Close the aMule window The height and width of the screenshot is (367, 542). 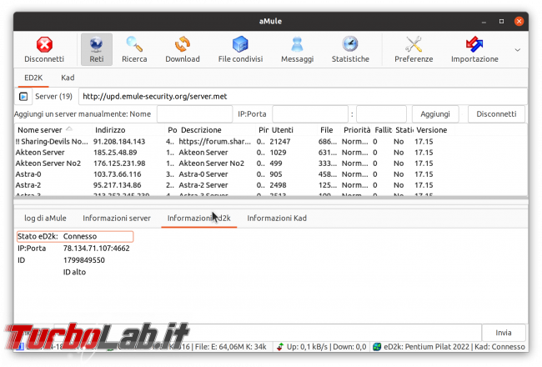(519, 22)
